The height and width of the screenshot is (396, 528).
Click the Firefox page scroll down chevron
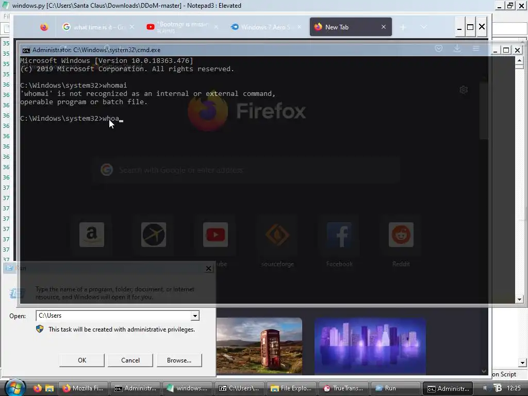pyautogui.click(x=484, y=371)
